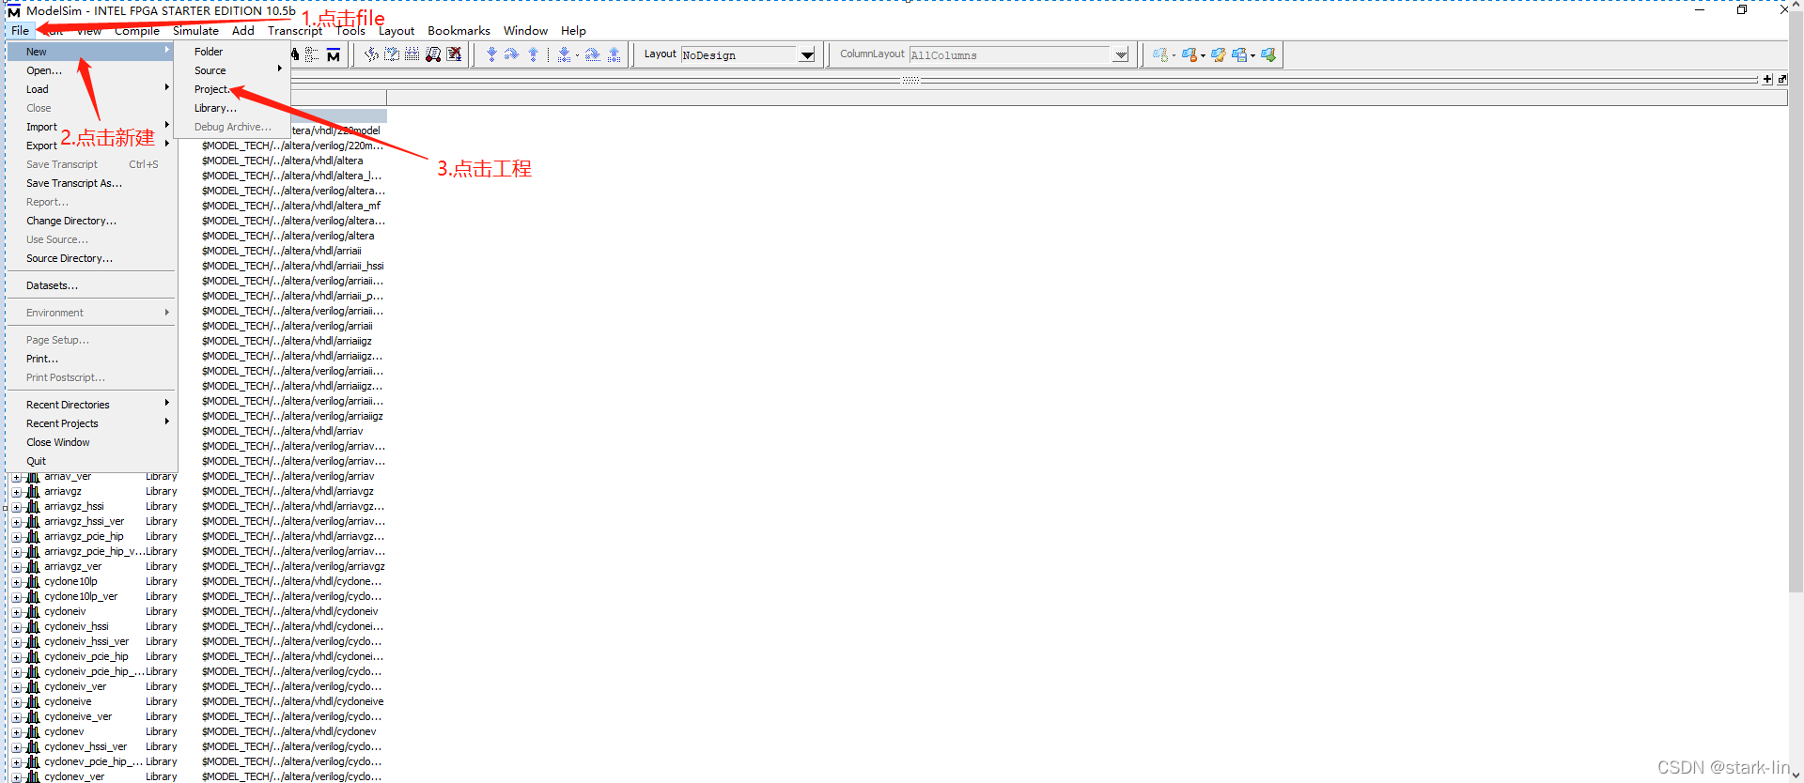Image resolution: width=1804 pixels, height=783 pixels.
Task: Click the blue stacked windows toolbar icon
Action: (1240, 54)
